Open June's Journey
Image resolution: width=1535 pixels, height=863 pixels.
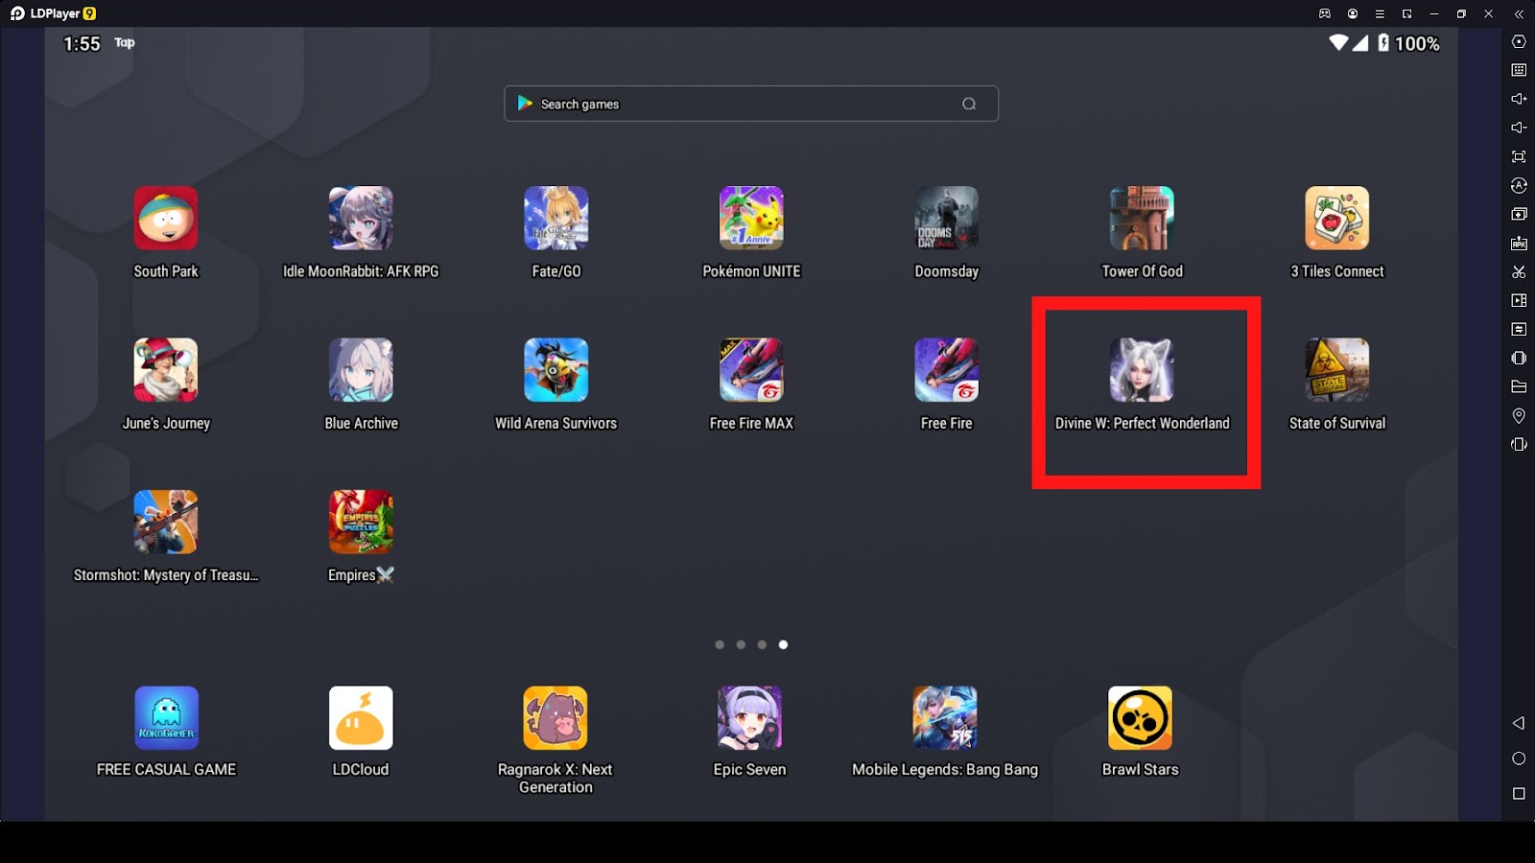click(166, 370)
